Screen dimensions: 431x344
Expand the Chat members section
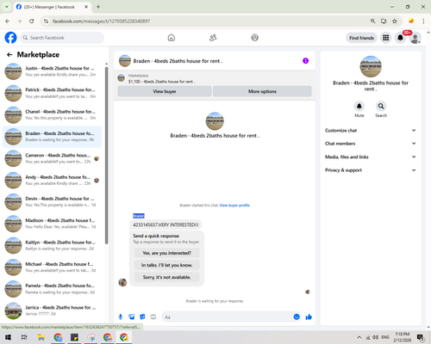click(371, 144)
